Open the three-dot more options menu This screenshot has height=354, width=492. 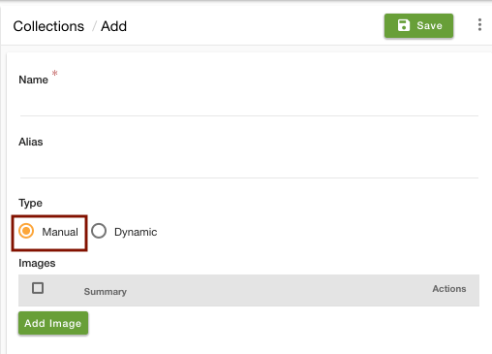point(479,25)
